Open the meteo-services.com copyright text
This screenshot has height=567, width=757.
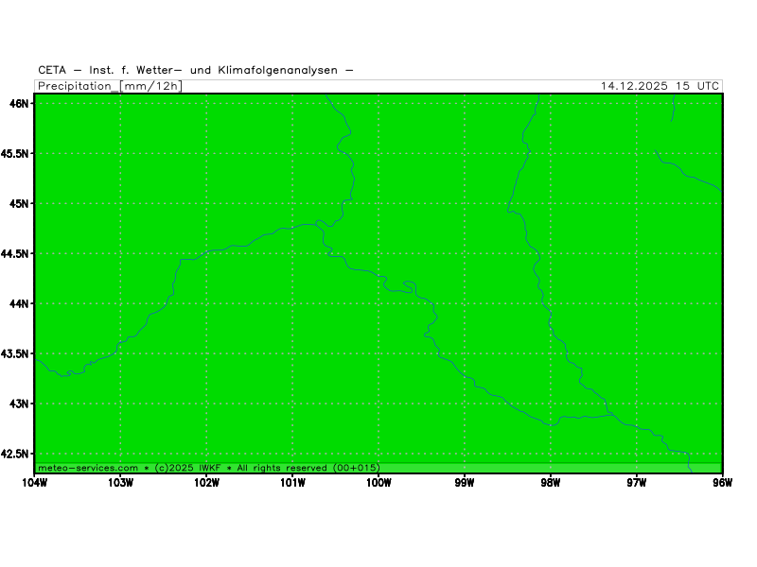pos(209,468)
